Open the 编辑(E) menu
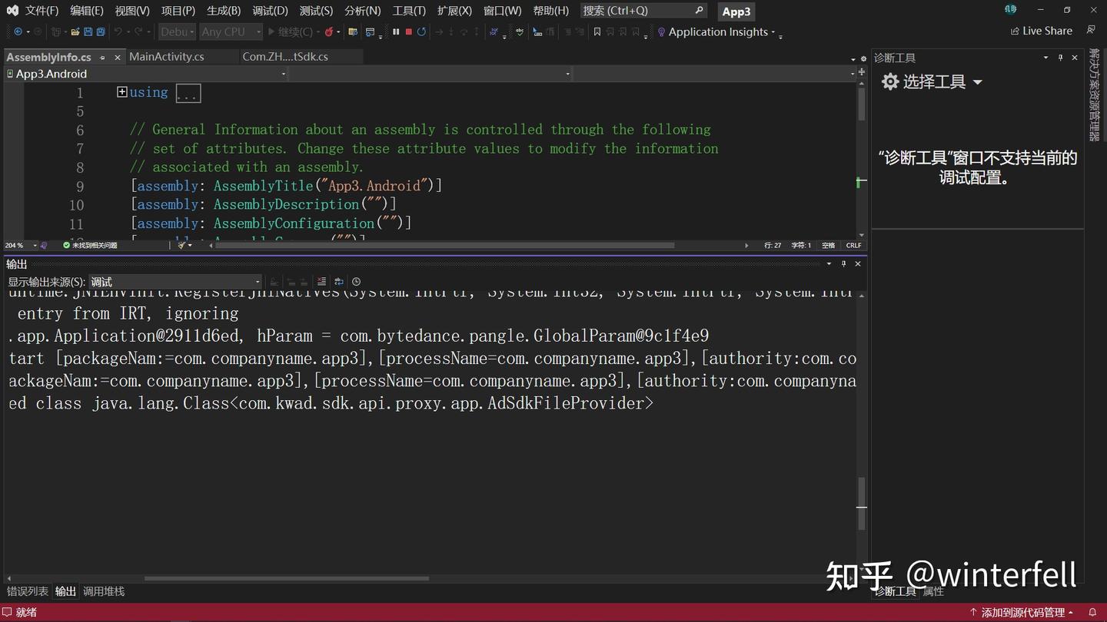The image size is (1107, 622). [x=86, y=11]
